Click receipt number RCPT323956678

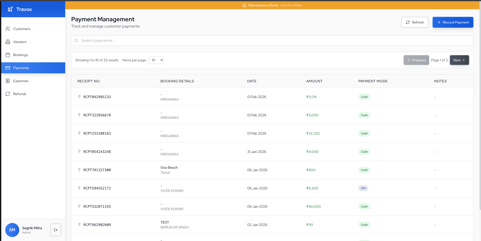[97, 115]
